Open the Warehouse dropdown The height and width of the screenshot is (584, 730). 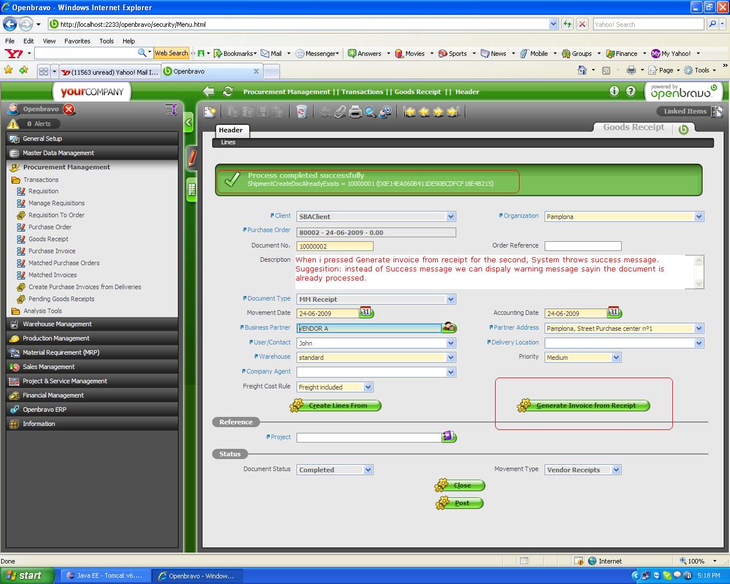451,358
